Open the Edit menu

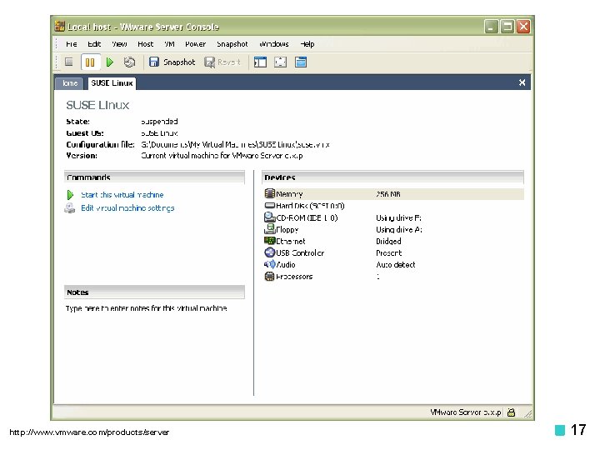94,44
